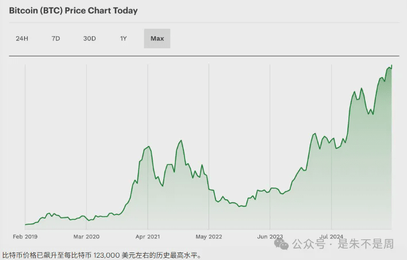
Task: Click the May 2022 axis label
Action: pos(209,236)
